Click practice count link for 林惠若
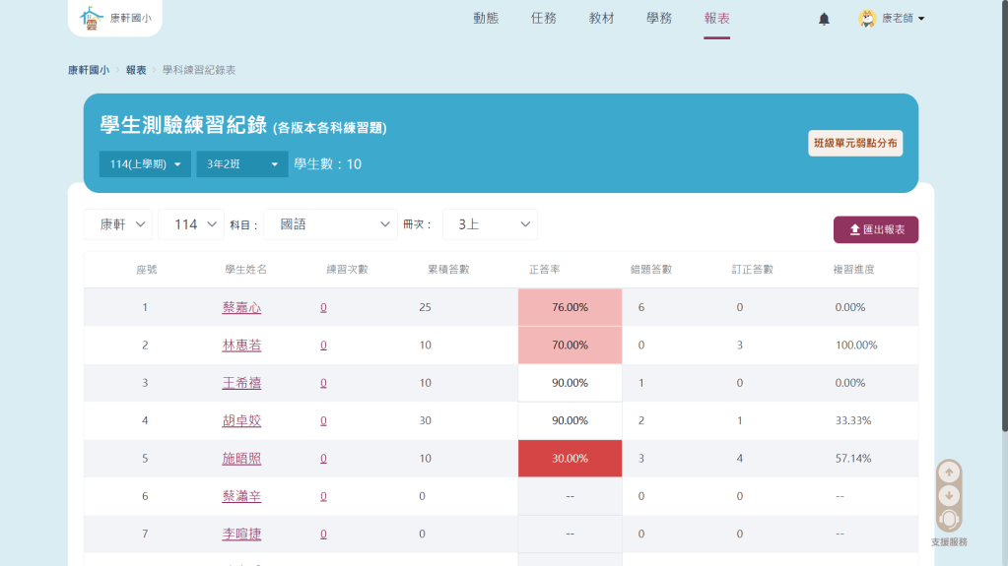 (x=323, y=346)
